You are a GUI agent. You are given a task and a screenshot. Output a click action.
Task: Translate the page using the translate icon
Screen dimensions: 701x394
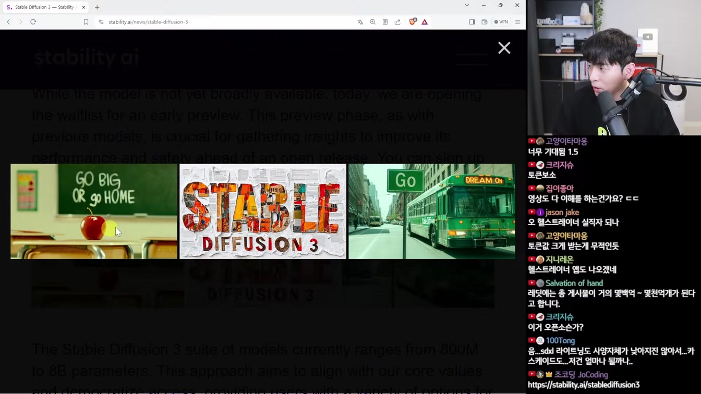point(360,22)
